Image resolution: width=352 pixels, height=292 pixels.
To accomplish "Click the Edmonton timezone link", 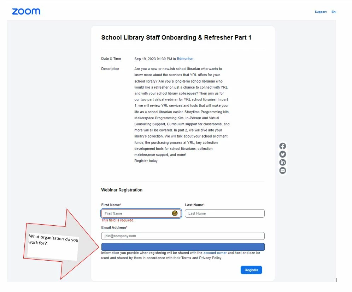I will click(185, 59).
